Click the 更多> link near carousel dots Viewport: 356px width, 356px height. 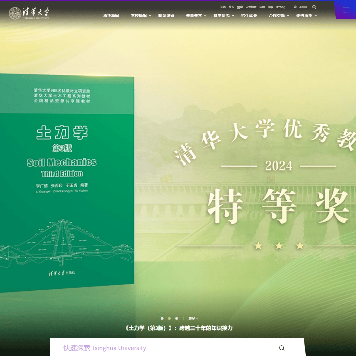pyautogui.click(x=193, y=318)
